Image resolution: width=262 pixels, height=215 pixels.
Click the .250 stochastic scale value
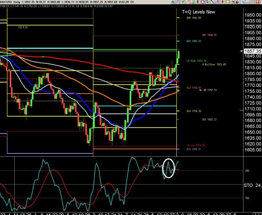click(247, 170)
